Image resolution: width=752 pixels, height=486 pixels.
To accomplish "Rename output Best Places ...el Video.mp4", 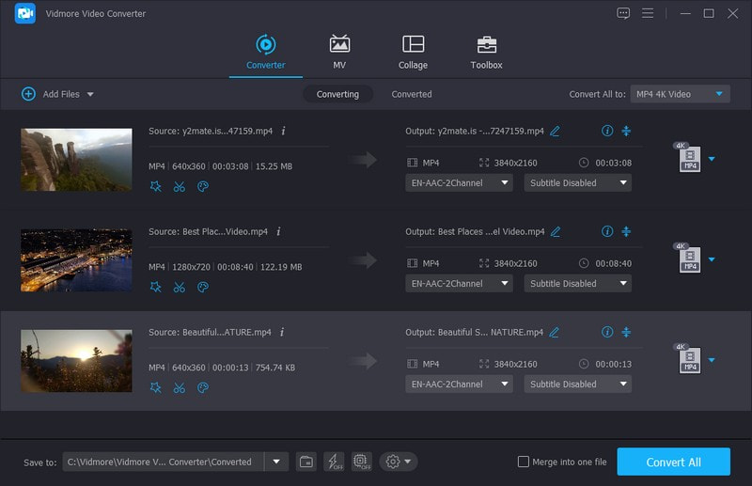I will click(556, 232).
